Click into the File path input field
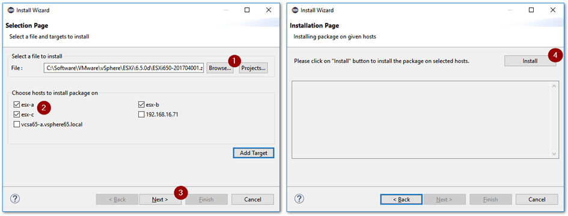This screenshot has width=568, height=216. (124, 68)
